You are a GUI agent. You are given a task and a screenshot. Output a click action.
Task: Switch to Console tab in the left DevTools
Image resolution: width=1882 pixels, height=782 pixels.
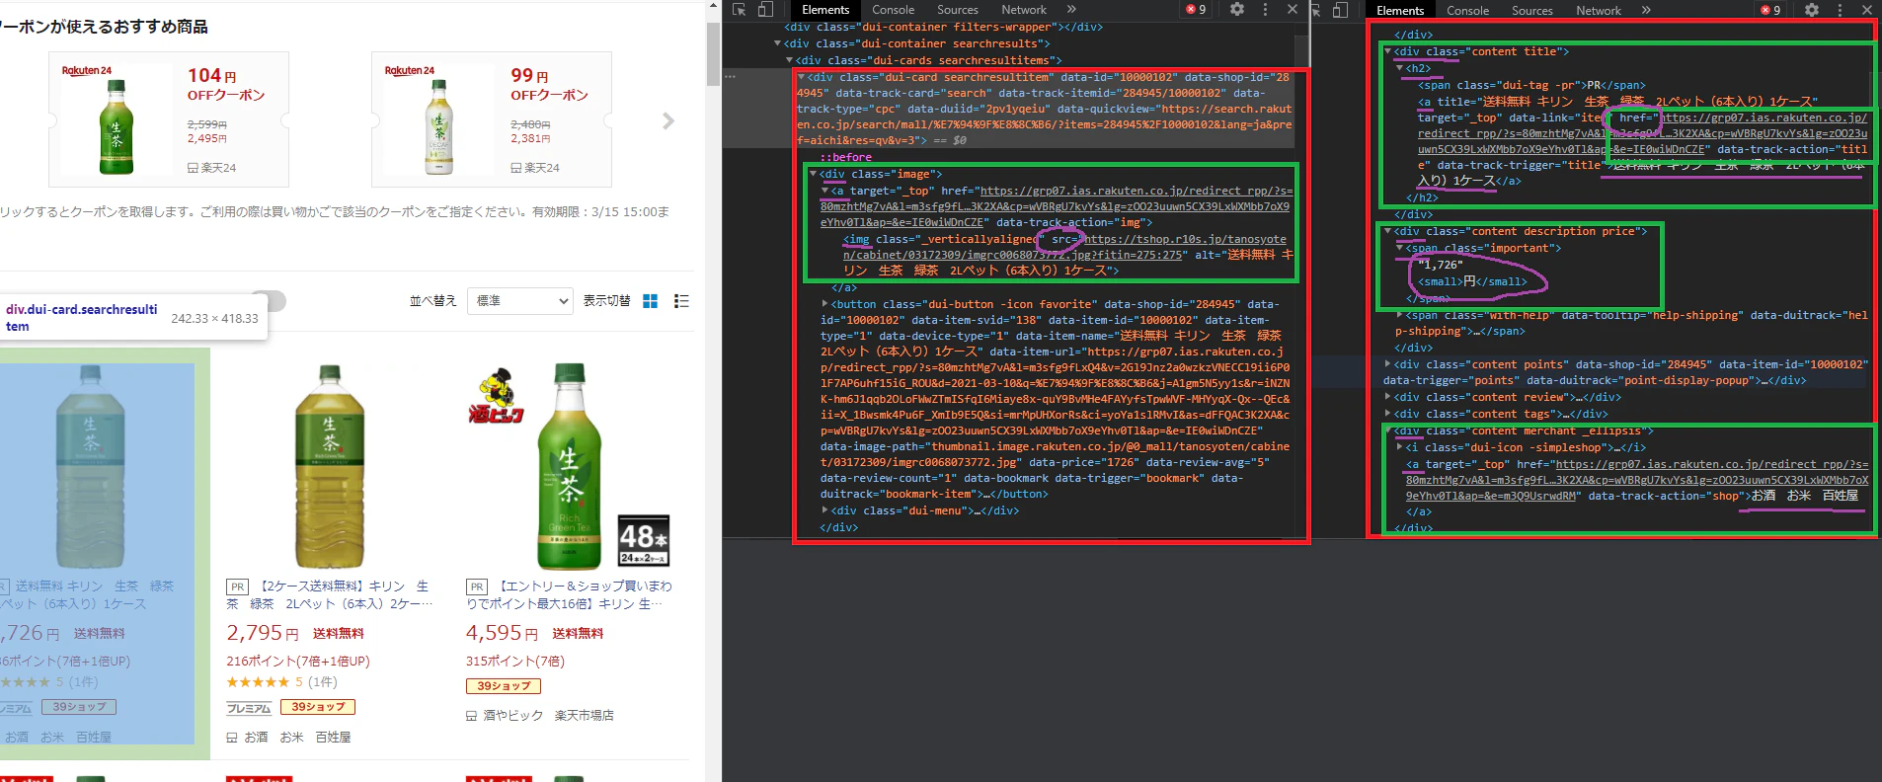tap(893, 10)
